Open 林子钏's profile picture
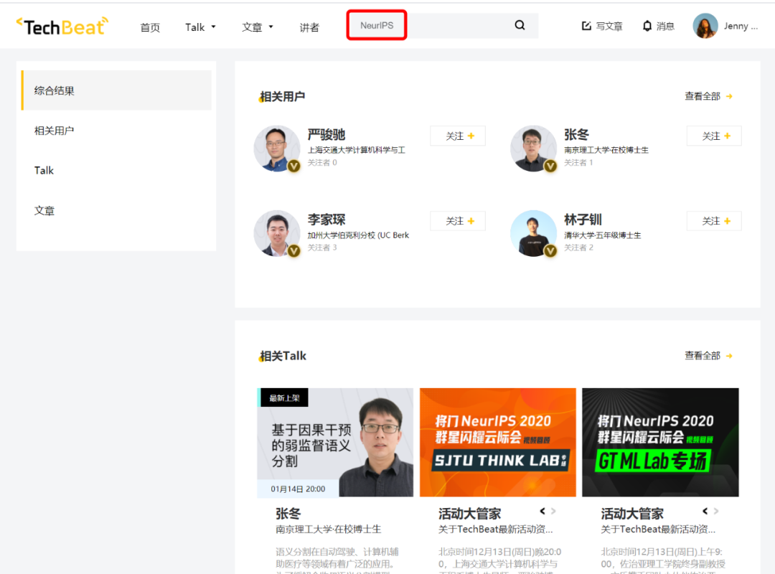Image resolution: width=775 pixels, height=574 pixels. [x=533, y=233]
